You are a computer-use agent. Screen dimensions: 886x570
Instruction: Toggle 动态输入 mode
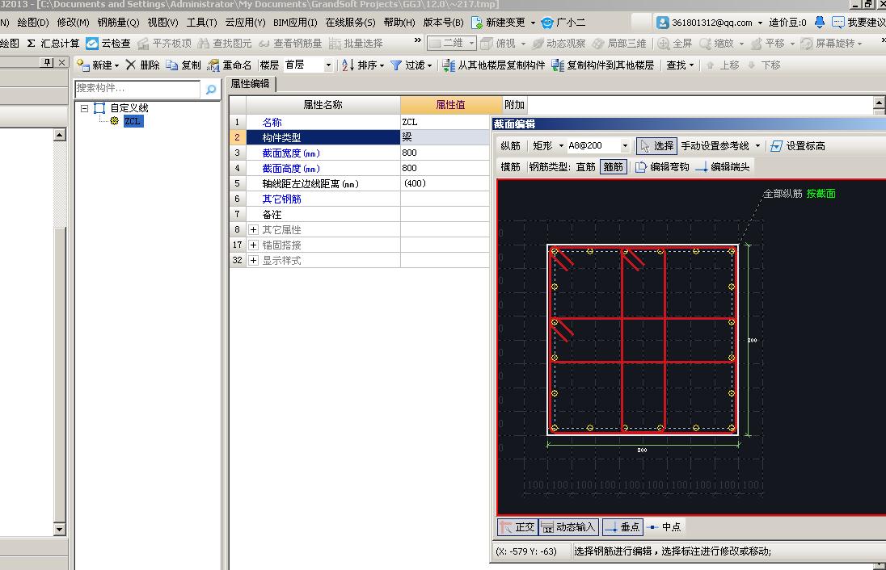(x=568, y=527)
